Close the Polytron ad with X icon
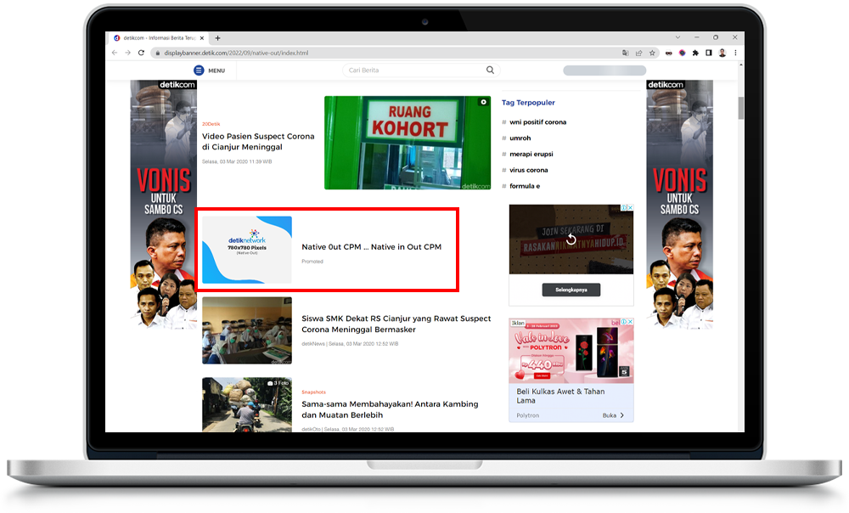The width and height of the screenshot is (849, 513). (629, 322)
